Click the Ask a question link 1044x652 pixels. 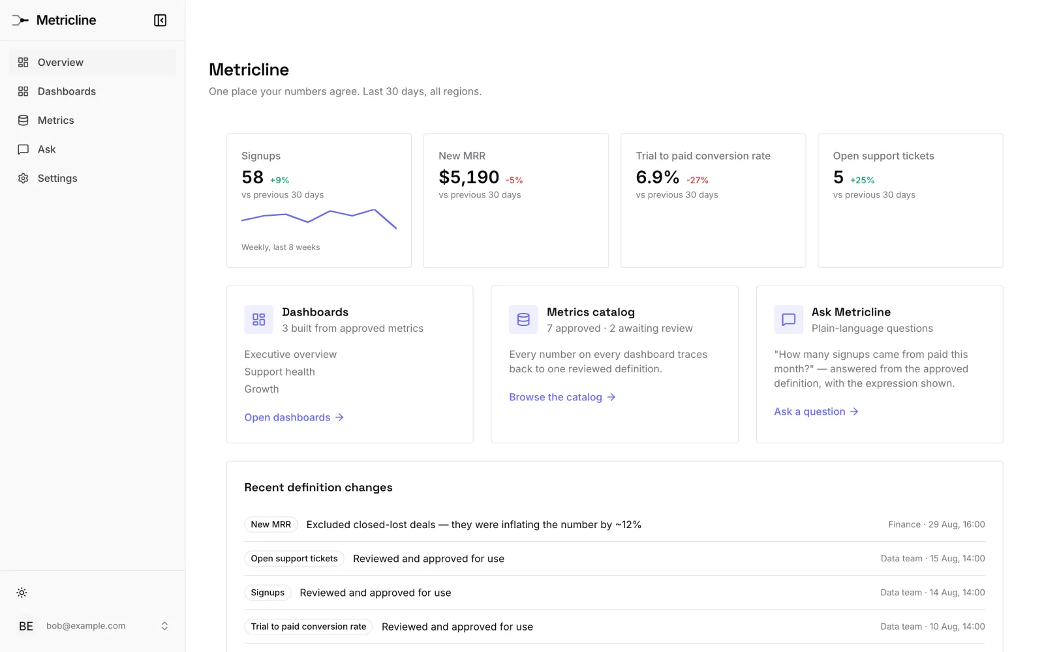pyautogui.click(x=816, y=411)
